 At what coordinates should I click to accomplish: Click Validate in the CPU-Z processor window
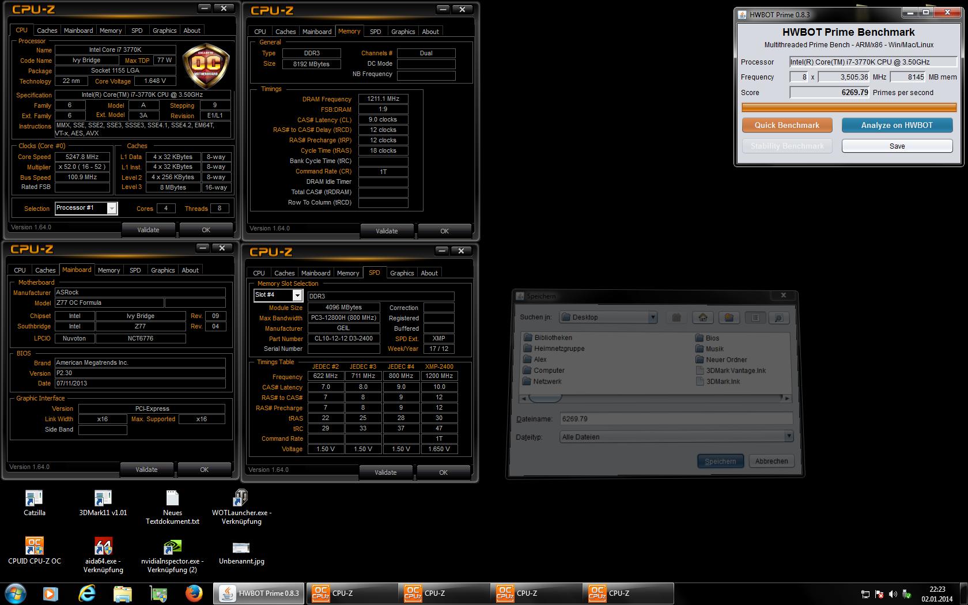(x=148, y=230)
